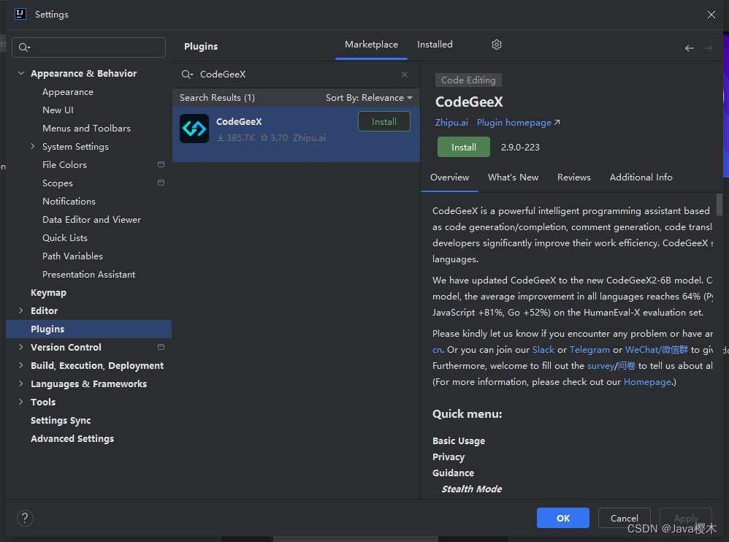Open the Additional Info tab
The width and height of the screenshot is (729, 542).
(x=641, y=177)
